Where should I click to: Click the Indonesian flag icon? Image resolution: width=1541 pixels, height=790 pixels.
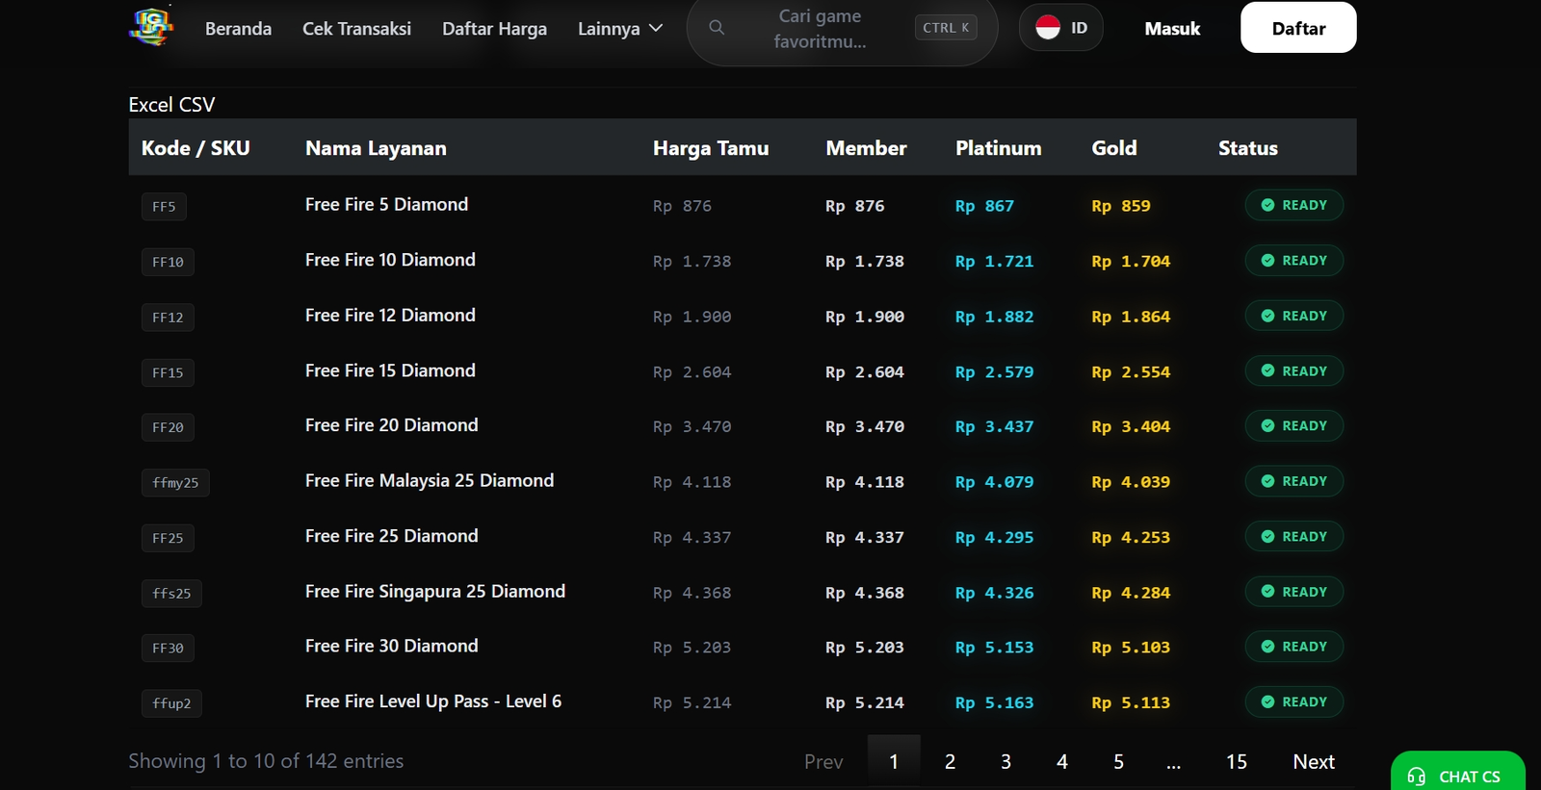pyautogui.click(x=1048, y=28)
